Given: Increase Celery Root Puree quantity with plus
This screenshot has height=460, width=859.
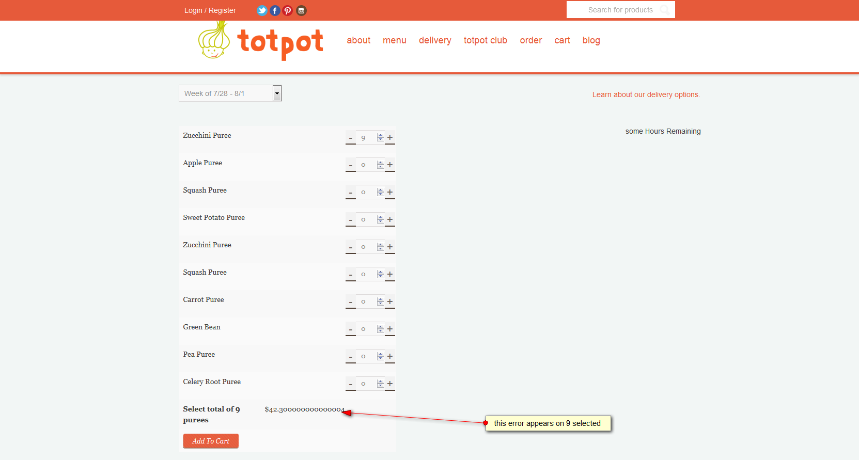Looking at the screenshot, I should [x=390, y=384].
